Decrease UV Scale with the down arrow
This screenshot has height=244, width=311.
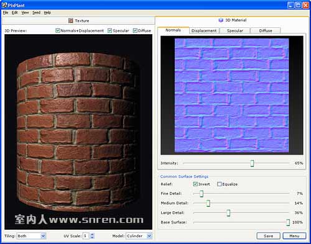click(92, 237)
